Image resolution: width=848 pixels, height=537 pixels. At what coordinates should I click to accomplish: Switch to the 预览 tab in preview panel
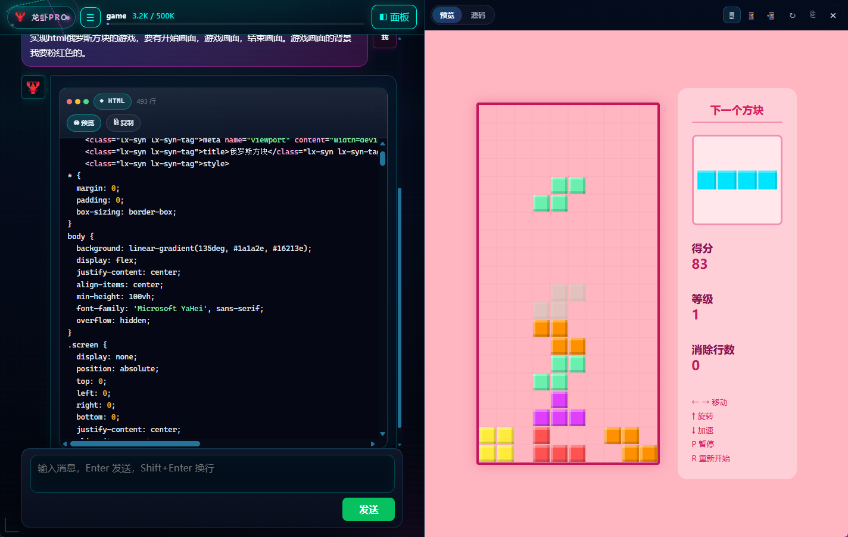[447, 15]
